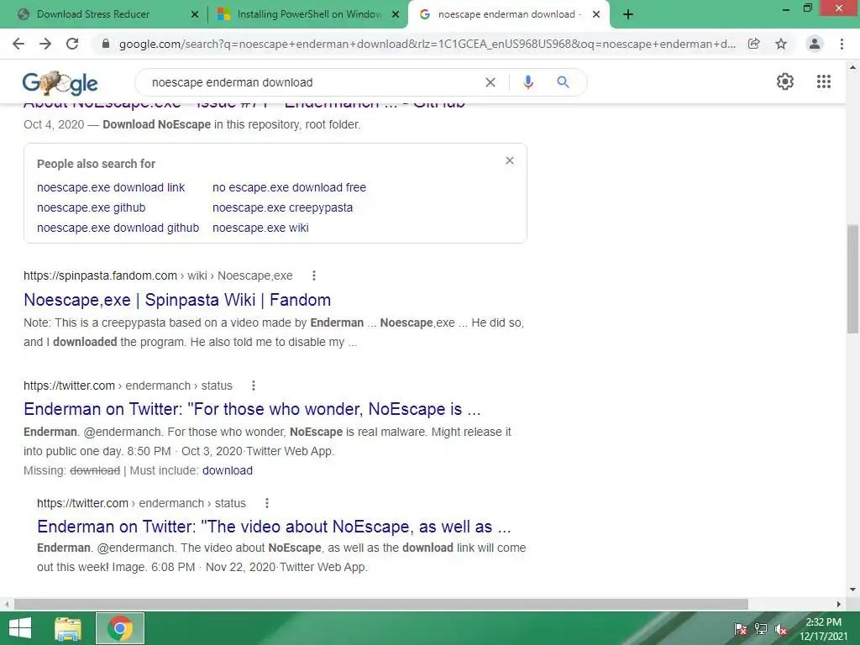860x645 pixels.
Task: Search for noescape.exe creepypasta
Action: (282, 208)
